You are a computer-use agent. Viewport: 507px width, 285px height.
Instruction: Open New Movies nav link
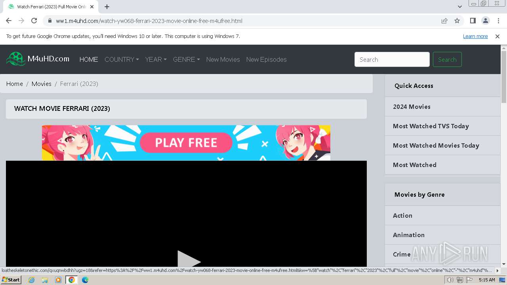223,59
